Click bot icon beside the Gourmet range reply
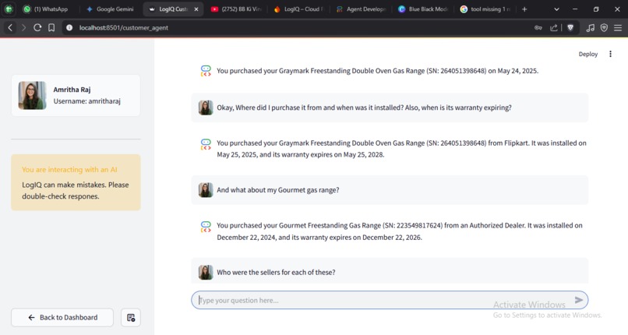This screenshot has height=335, width=628. click(x=206, y=227)
